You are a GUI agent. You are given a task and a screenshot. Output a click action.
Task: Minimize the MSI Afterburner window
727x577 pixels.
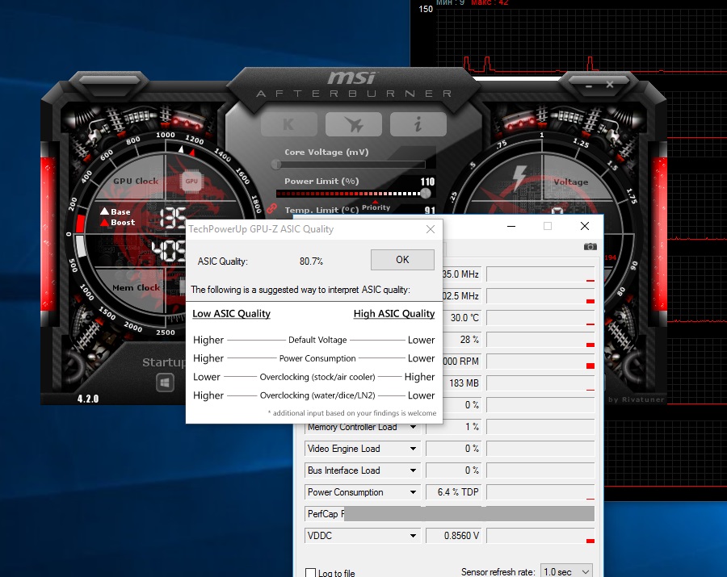click(589, 86)
